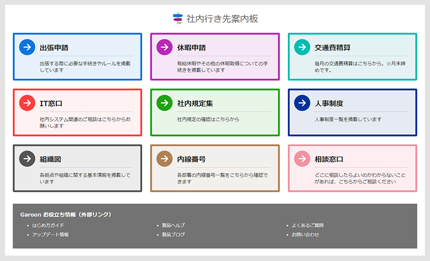Image resolution: width=430 pixels, height=261 pixels.
Task: Click the pink arrow icon for 相談窓口
Action: coord(302,159)
